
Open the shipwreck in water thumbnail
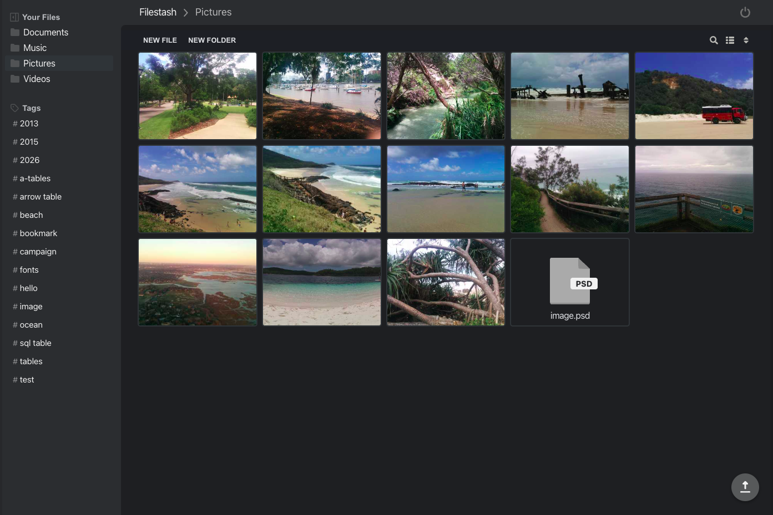pos(570,96)
